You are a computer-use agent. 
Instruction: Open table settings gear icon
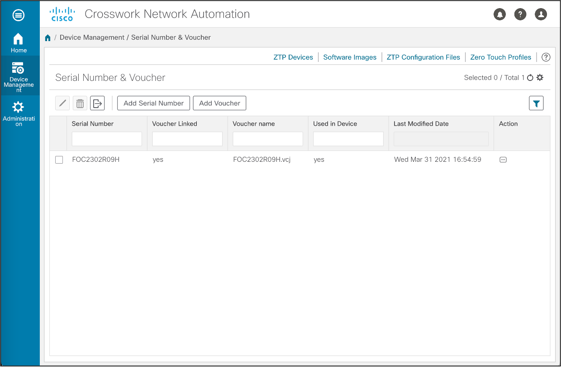540,78
